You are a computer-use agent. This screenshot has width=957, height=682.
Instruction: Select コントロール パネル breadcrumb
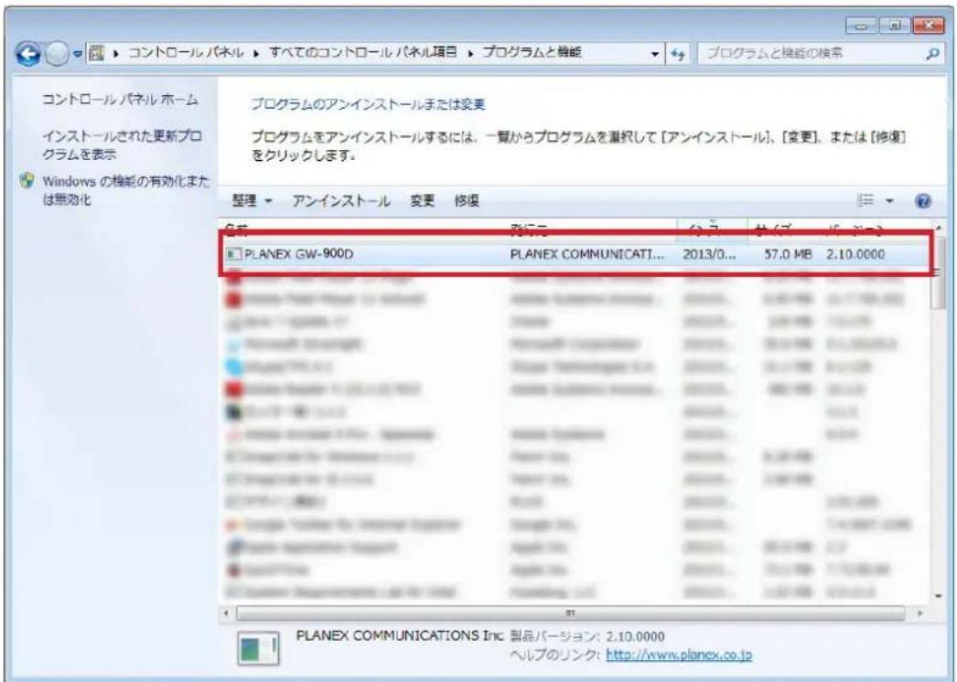click(186, 53)
